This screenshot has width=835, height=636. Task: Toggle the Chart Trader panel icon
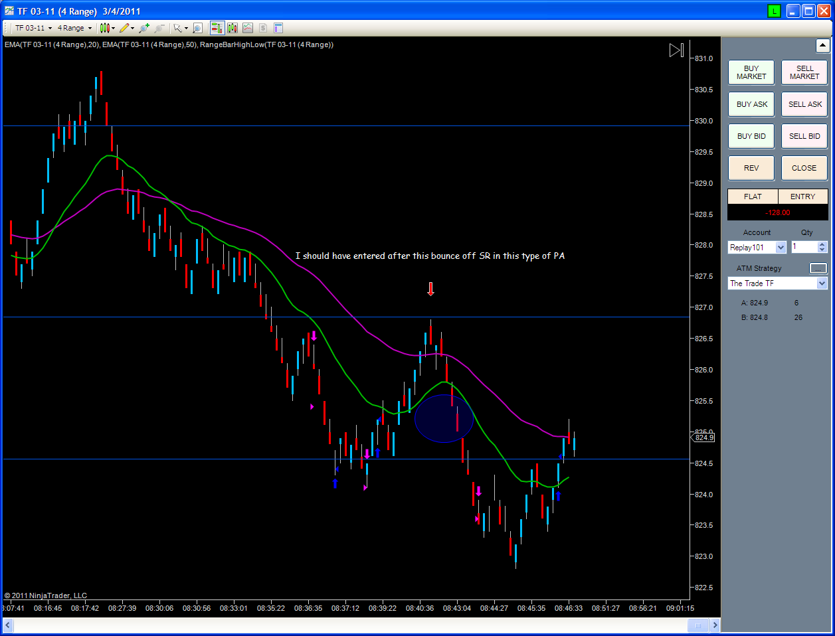[217, 28]
